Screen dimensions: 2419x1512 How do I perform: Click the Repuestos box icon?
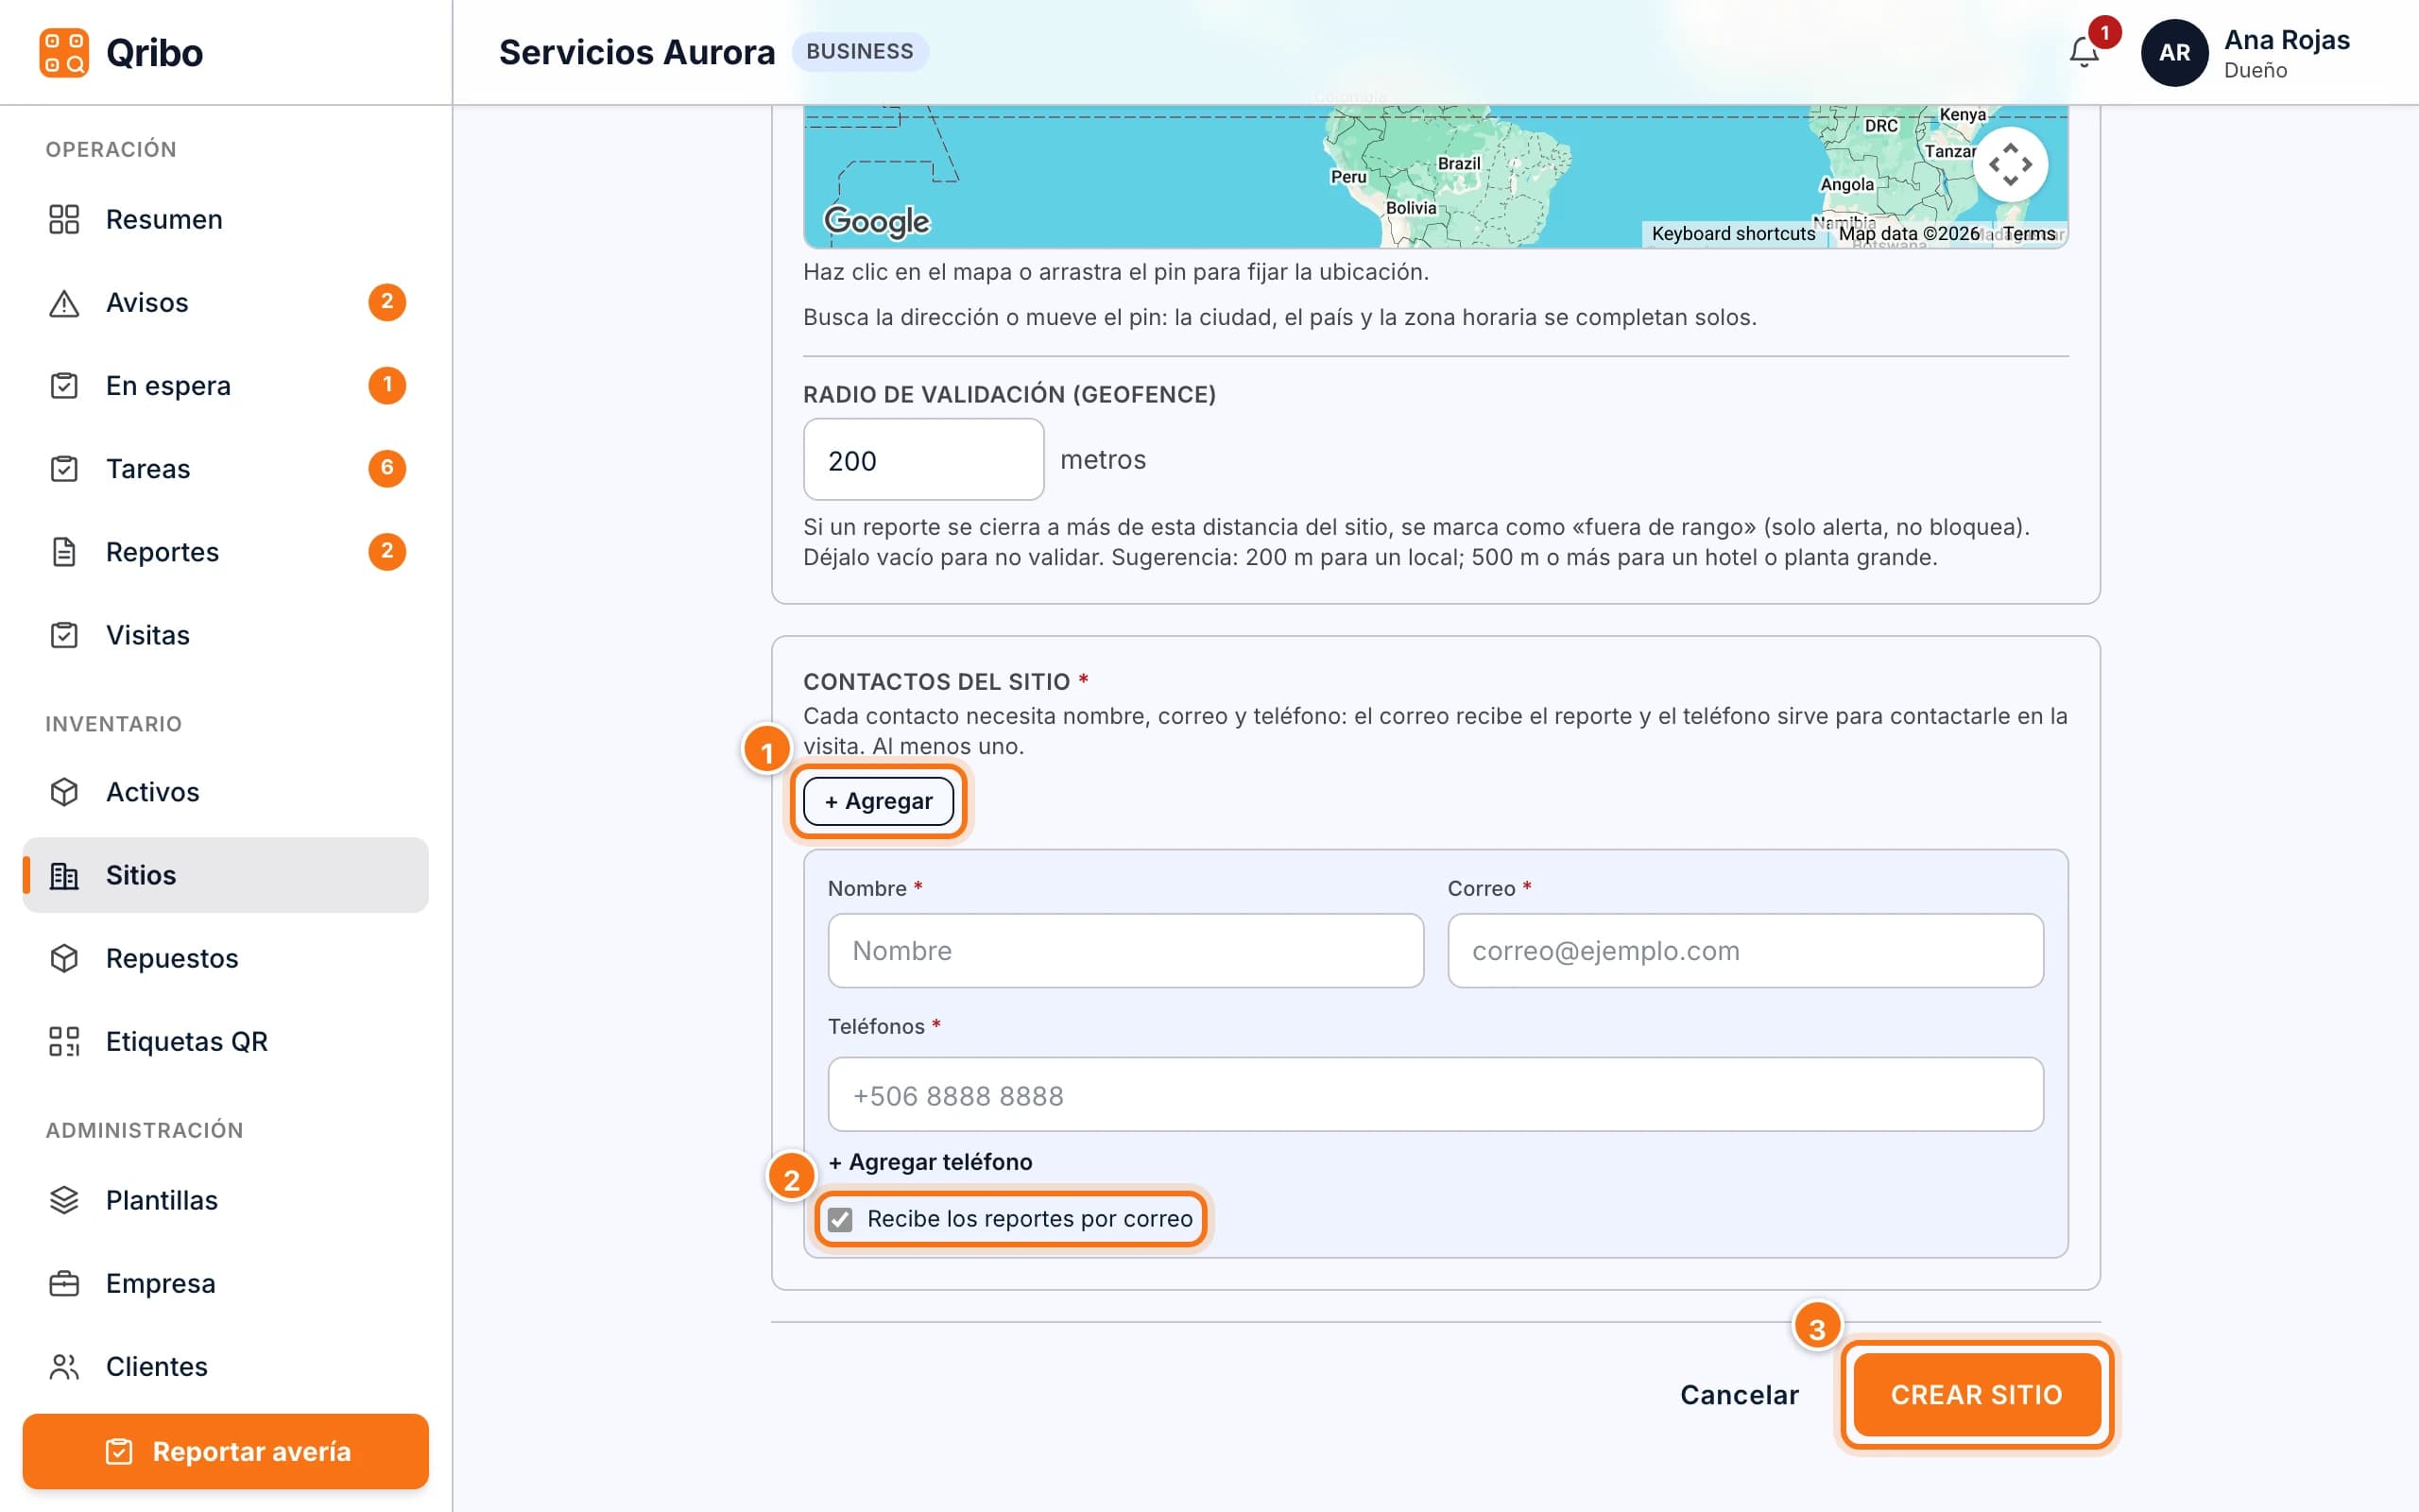click(x=64, y=958)
